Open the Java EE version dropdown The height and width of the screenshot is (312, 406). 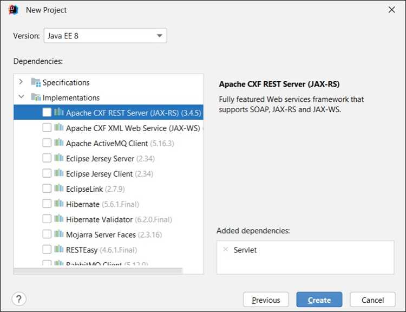tap(105, 36)
